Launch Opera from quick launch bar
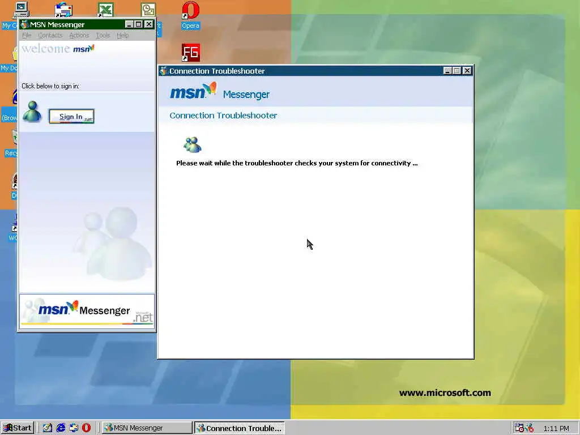This screenshot has height=435, width=580. point(86,428)
